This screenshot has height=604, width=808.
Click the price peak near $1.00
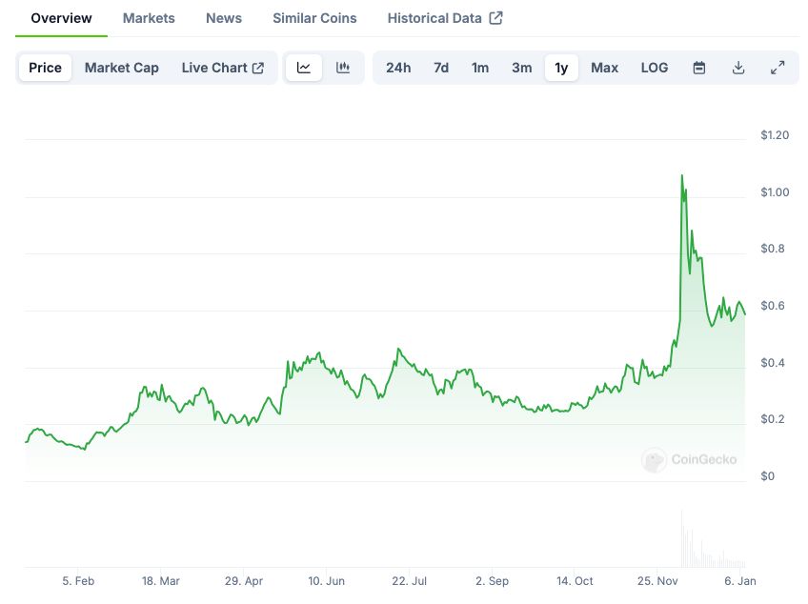(682, 176)
